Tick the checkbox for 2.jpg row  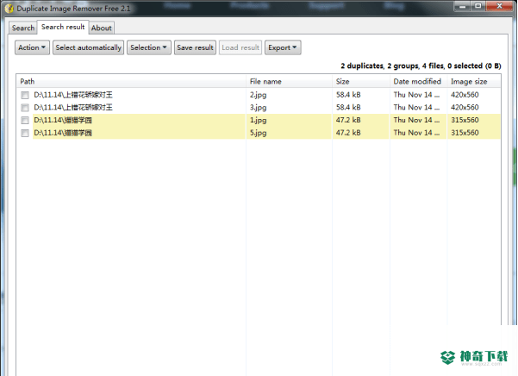(x=25, y=95)
